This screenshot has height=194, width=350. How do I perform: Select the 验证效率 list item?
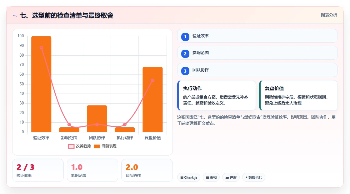point(257,36)
